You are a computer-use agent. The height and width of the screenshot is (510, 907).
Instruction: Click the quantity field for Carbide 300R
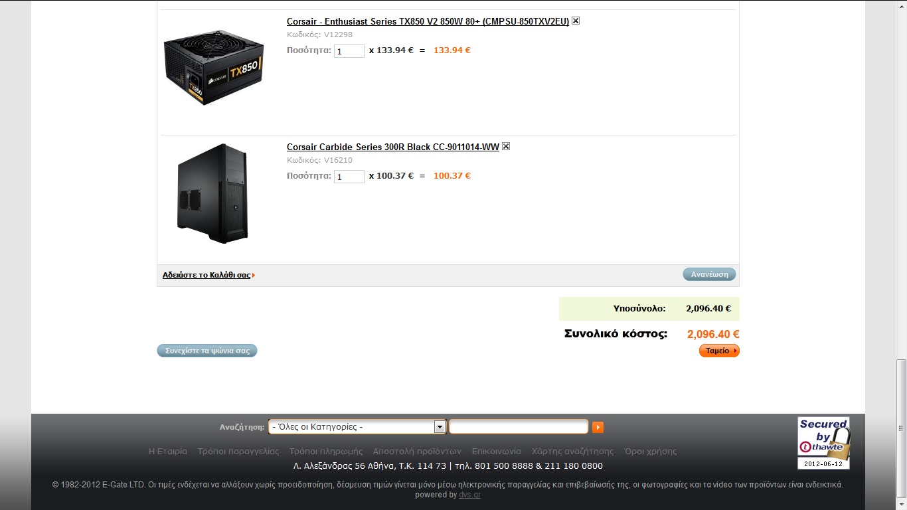pos(349,177)
